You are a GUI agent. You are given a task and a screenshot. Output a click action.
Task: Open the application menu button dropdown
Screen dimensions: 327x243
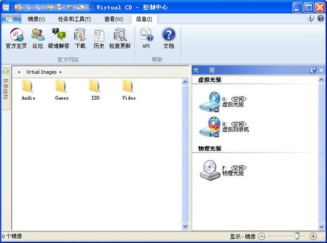click(x=11, y=19)
